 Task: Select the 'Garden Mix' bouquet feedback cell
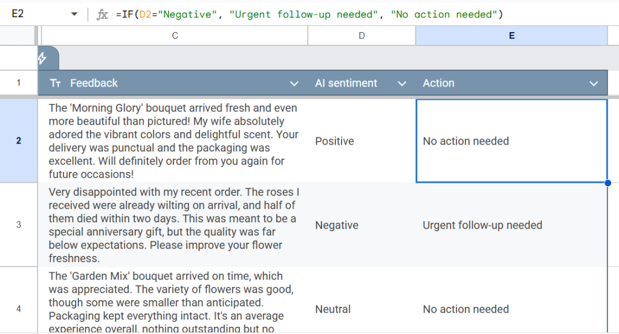pyautogui.click(x=173, y=300)
